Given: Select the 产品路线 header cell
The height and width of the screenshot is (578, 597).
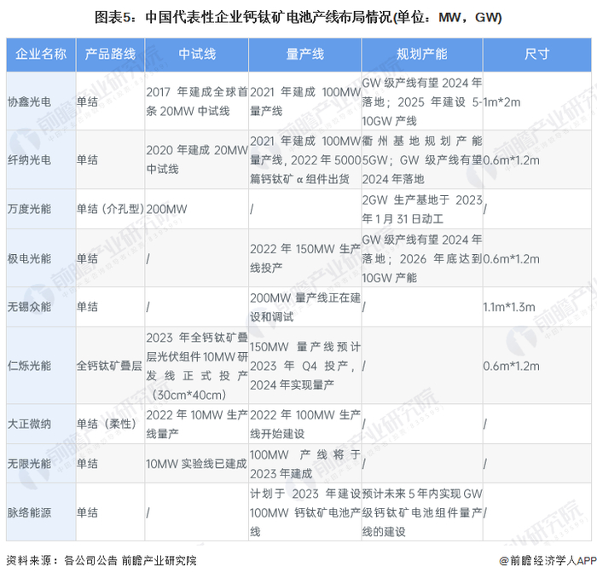Looking at the screenshot, I should [110, 55].
